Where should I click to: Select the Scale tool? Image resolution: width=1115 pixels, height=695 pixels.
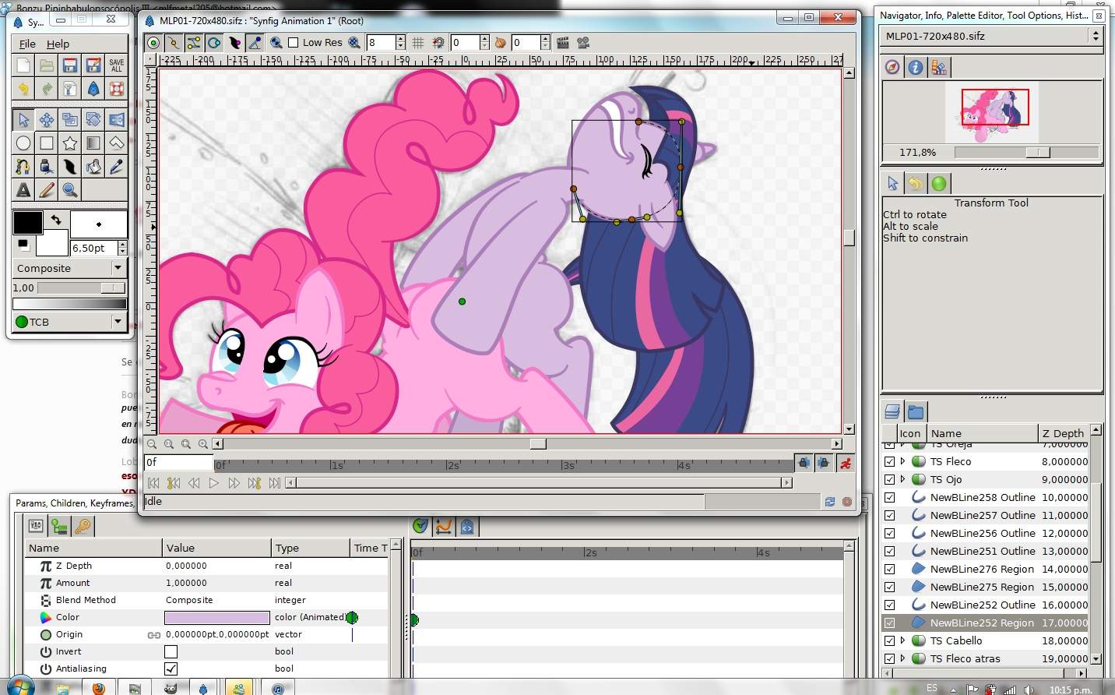(70, 120)
